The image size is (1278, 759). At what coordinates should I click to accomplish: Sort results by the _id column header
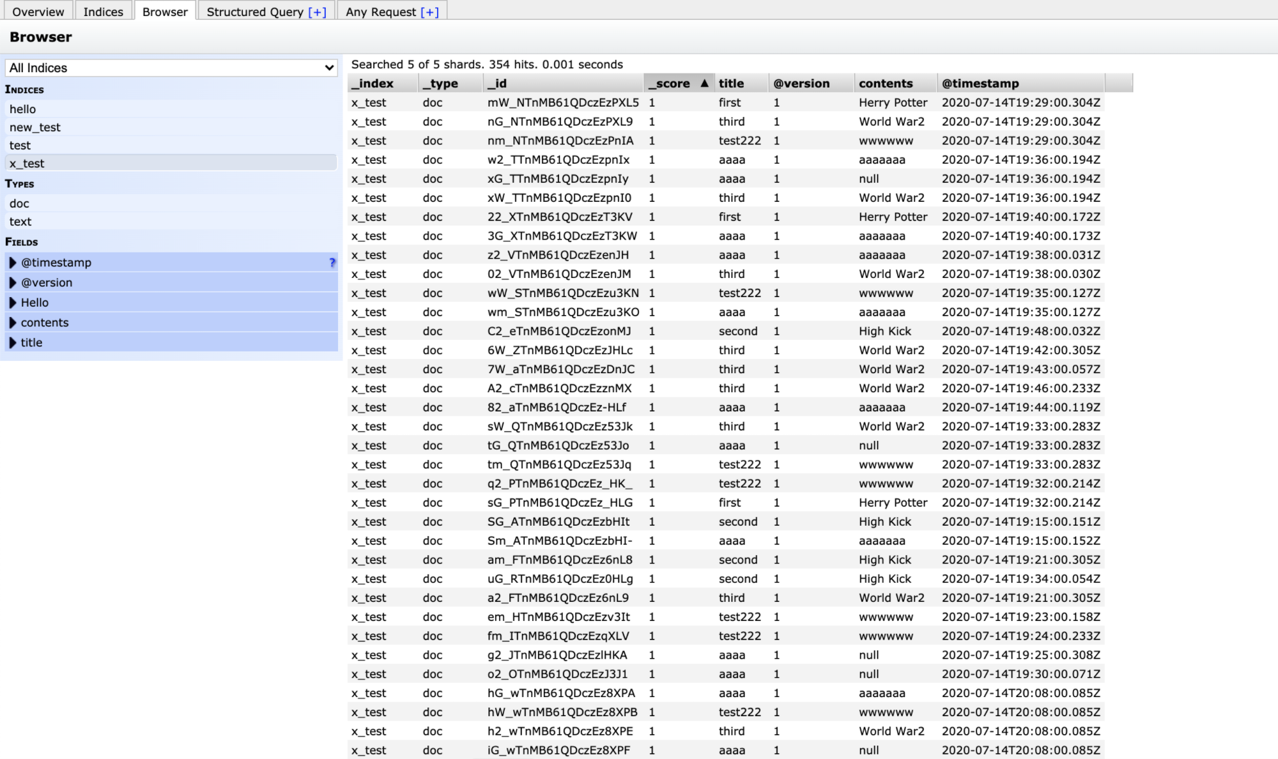tap(498, 83)
